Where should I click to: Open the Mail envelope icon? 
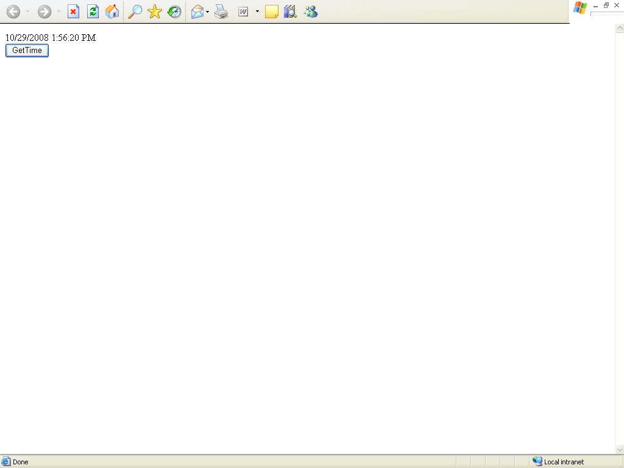(x=197, y=12)
